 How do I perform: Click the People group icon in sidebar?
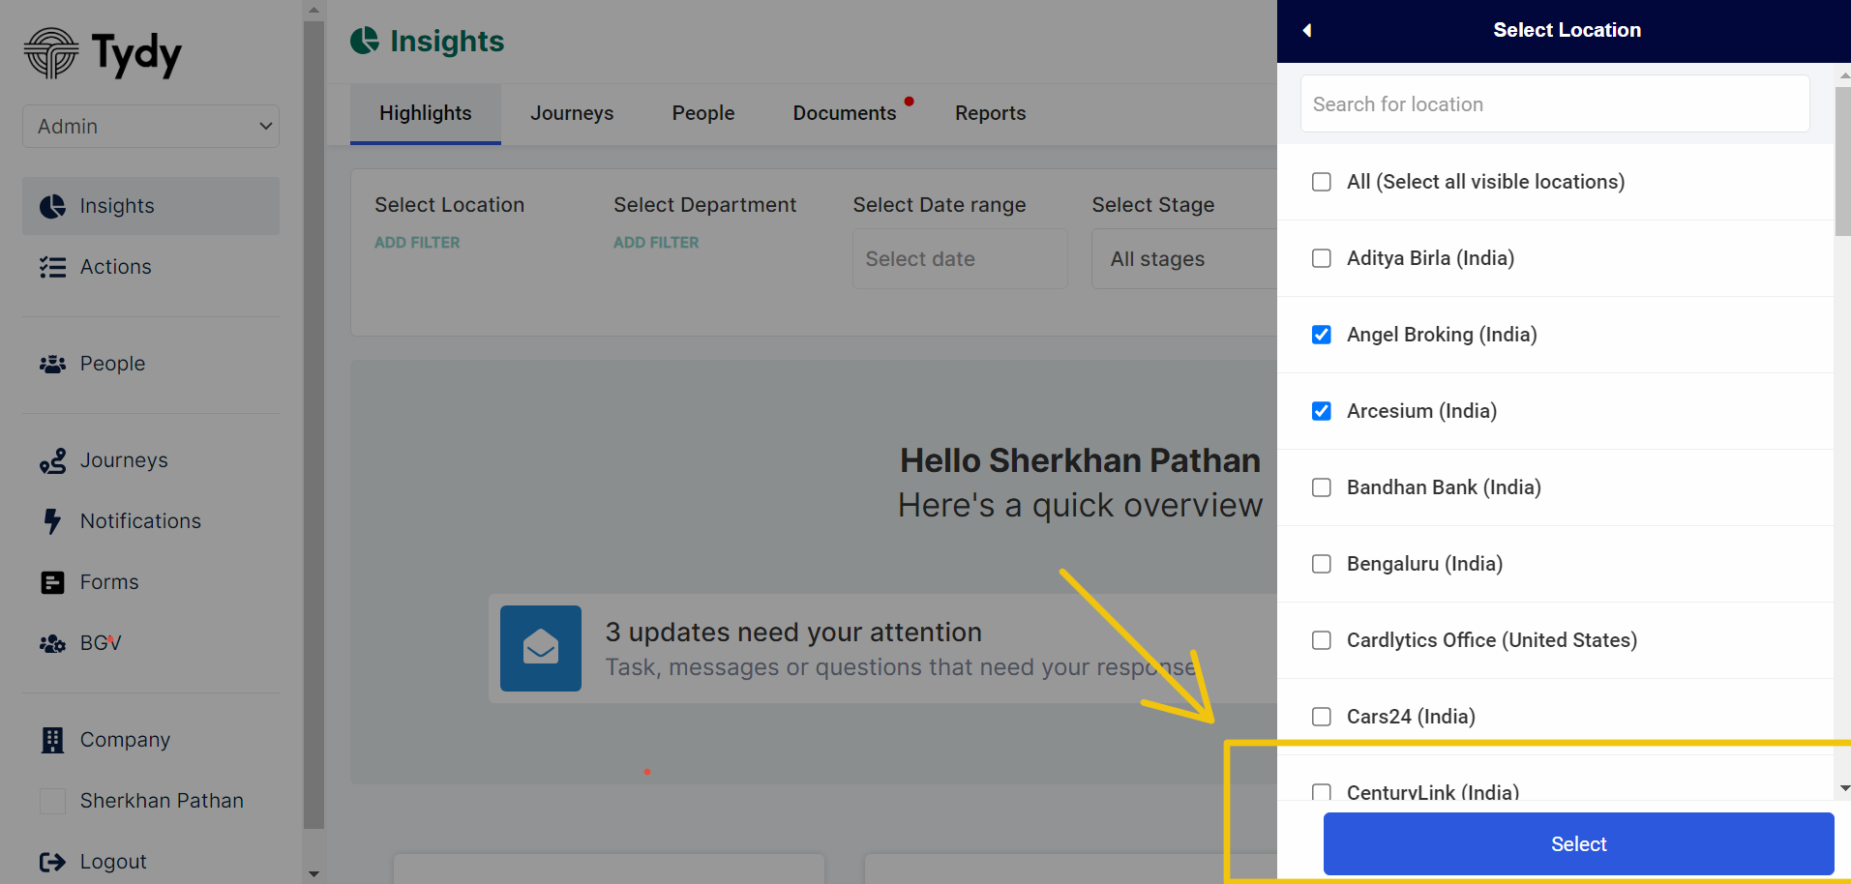click(52, 364)
